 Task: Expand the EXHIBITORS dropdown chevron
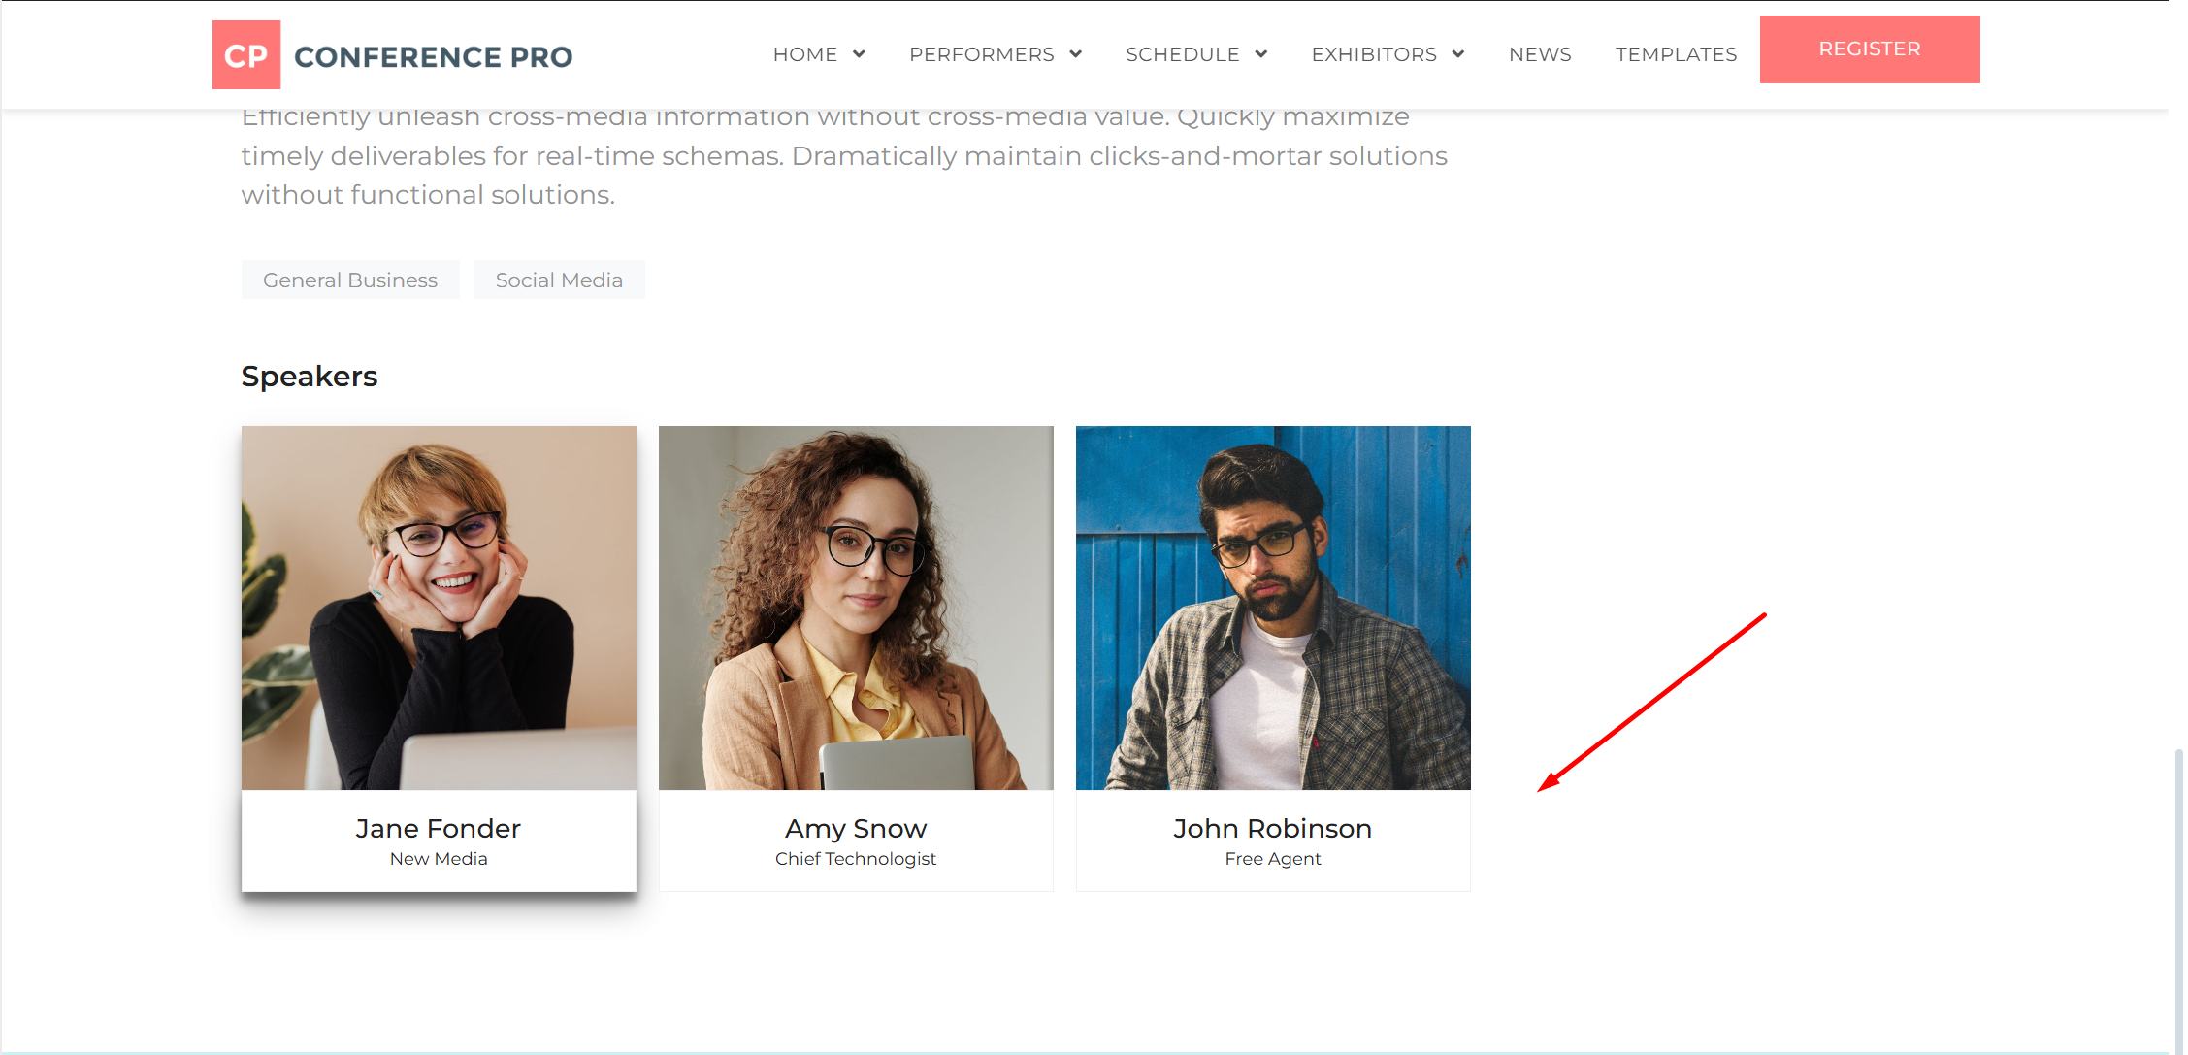tap(1457, 54)
